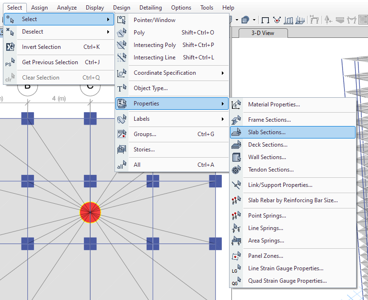Image resolution: width=368 pixels, height=300 pixels.
Task: Open the Detailing menu in menu bar
Action: (x=150, y=8)
